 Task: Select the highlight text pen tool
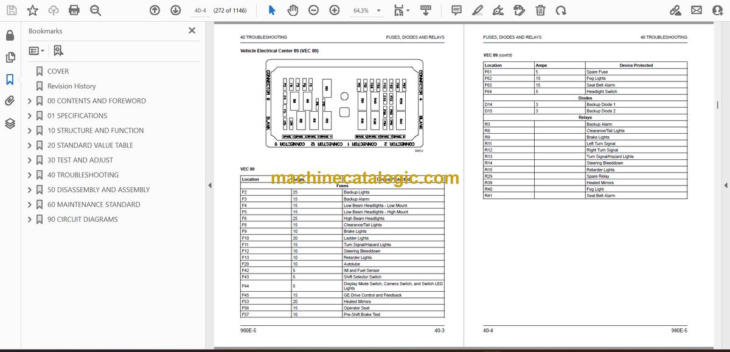478,10
